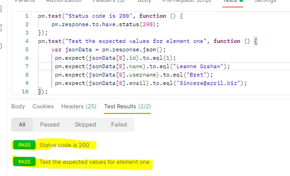Click the jsonData[0].id expectation on line 6
Image resolution: width=290 pixels, height=176 pixels.
point(115,58)
